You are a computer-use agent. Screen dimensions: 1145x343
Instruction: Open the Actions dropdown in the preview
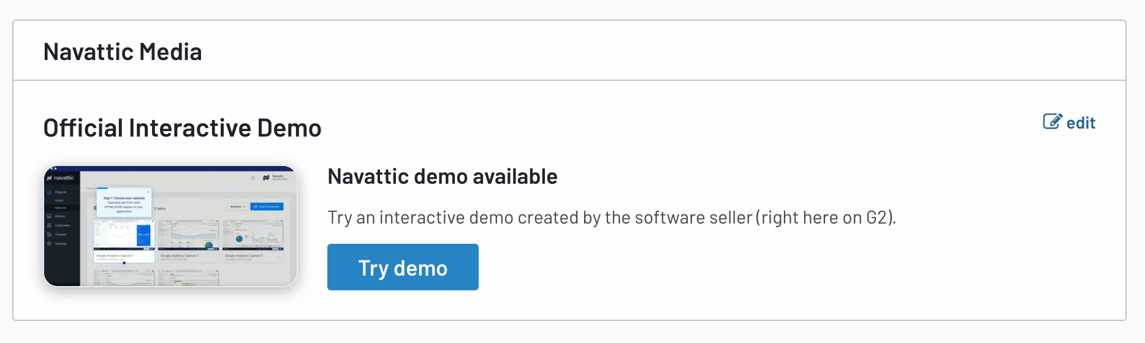coord(238,207)
